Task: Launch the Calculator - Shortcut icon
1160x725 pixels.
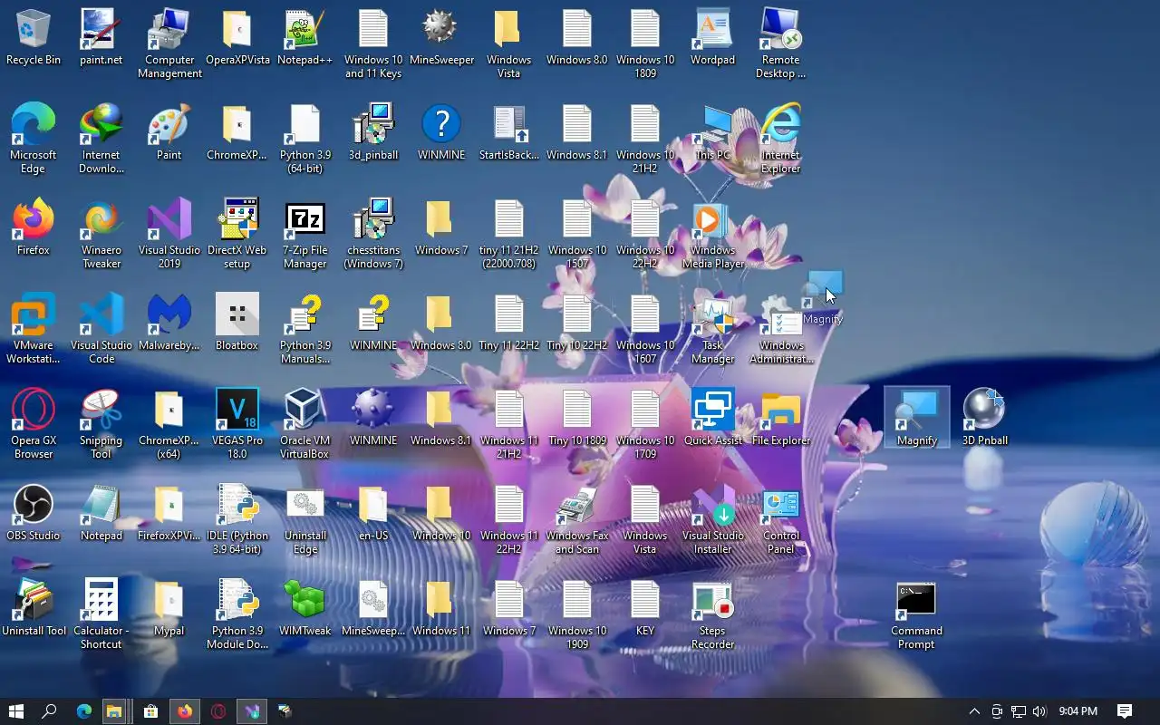Action: pyautogui.click(x=101, y=614)
